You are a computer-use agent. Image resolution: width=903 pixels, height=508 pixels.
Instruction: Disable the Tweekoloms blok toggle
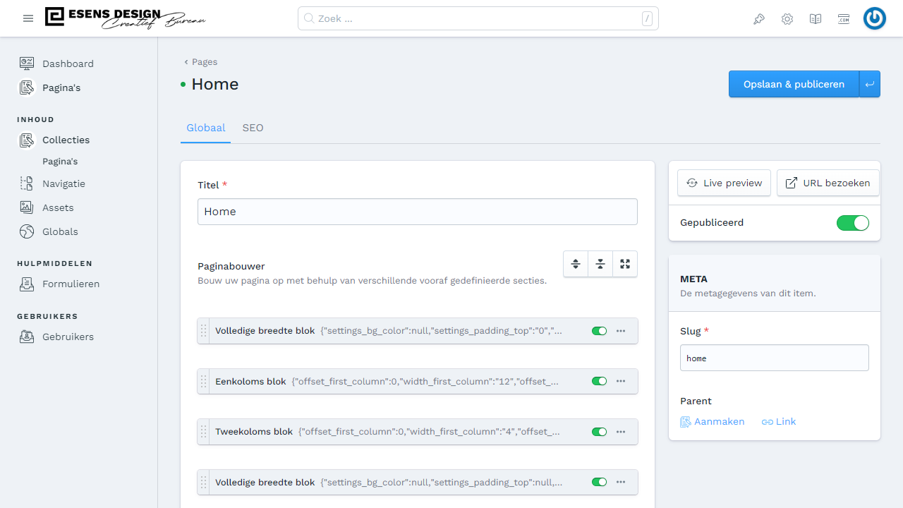tap(599, 432)
